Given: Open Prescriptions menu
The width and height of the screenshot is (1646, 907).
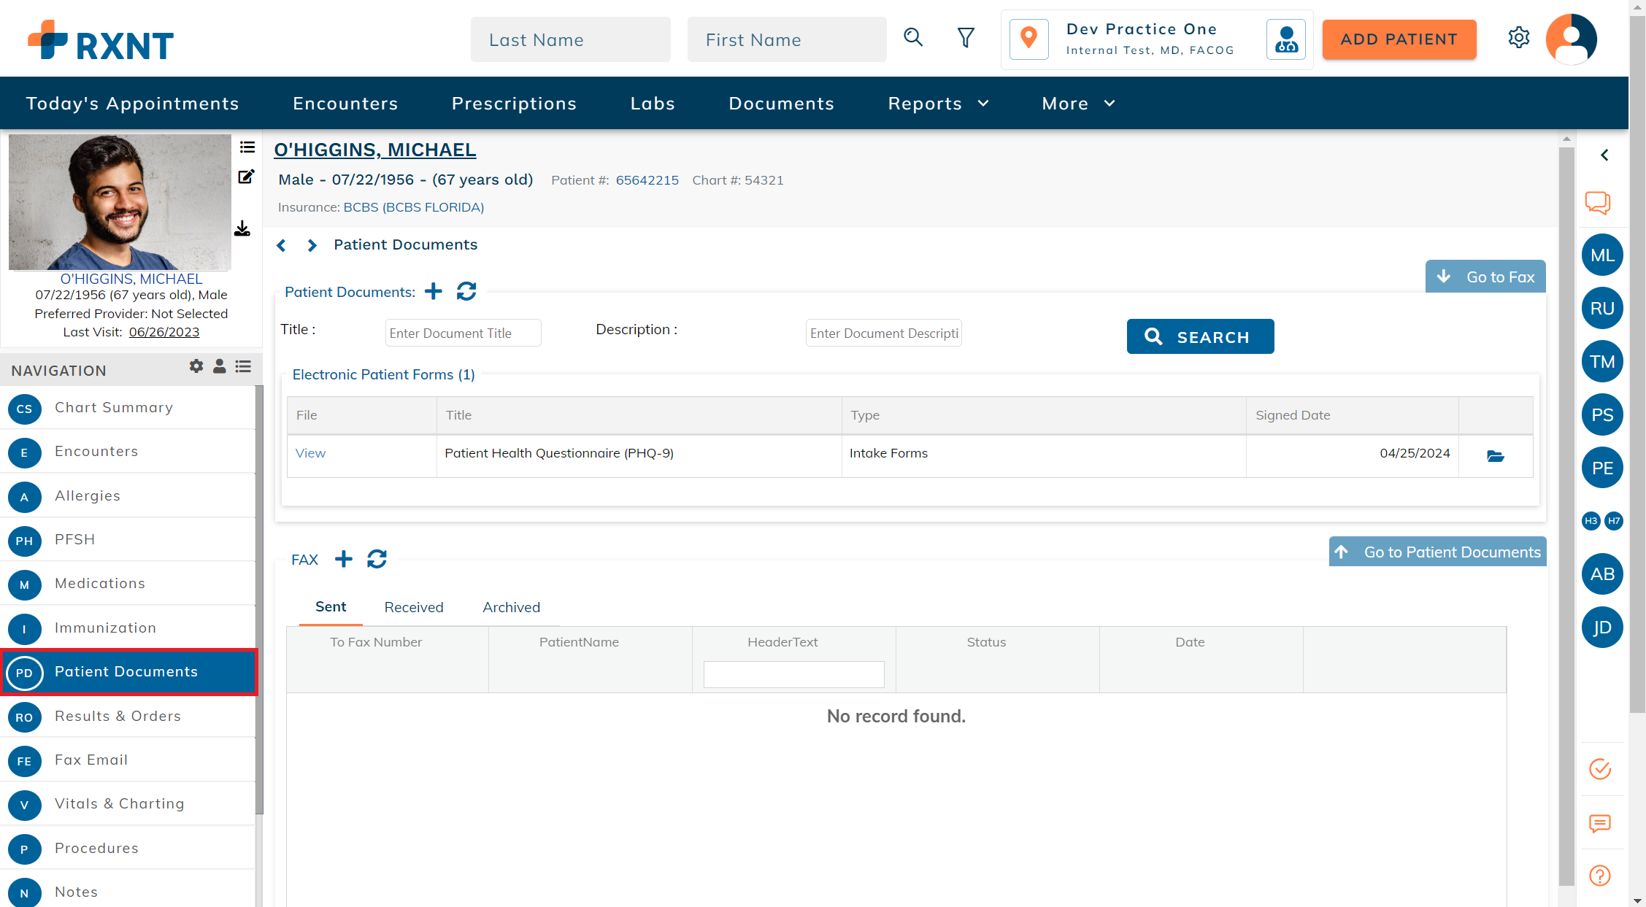Looking at the screenshot, I should tap(514, 104).
